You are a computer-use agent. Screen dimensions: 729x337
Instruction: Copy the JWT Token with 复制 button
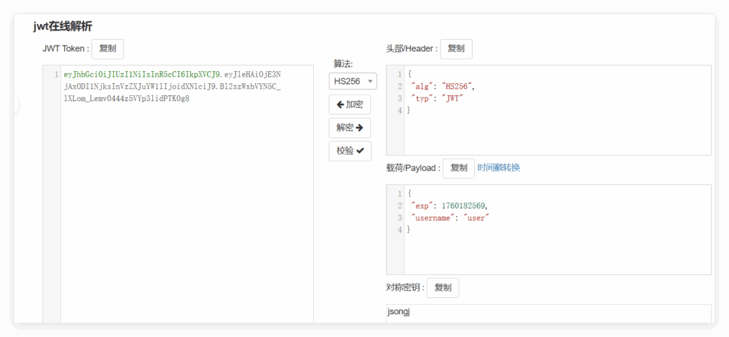tap(107, 48)
